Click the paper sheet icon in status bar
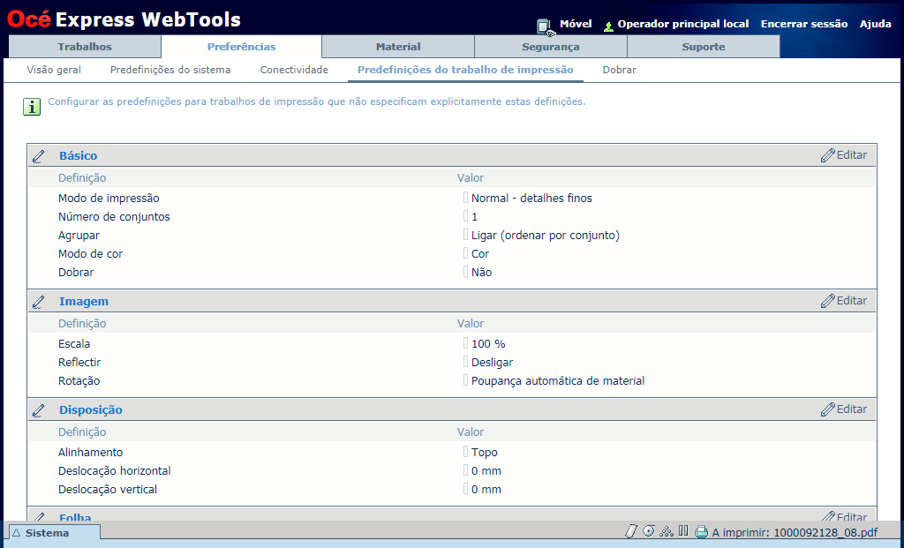The image size is (904, 548). [630, 531]
